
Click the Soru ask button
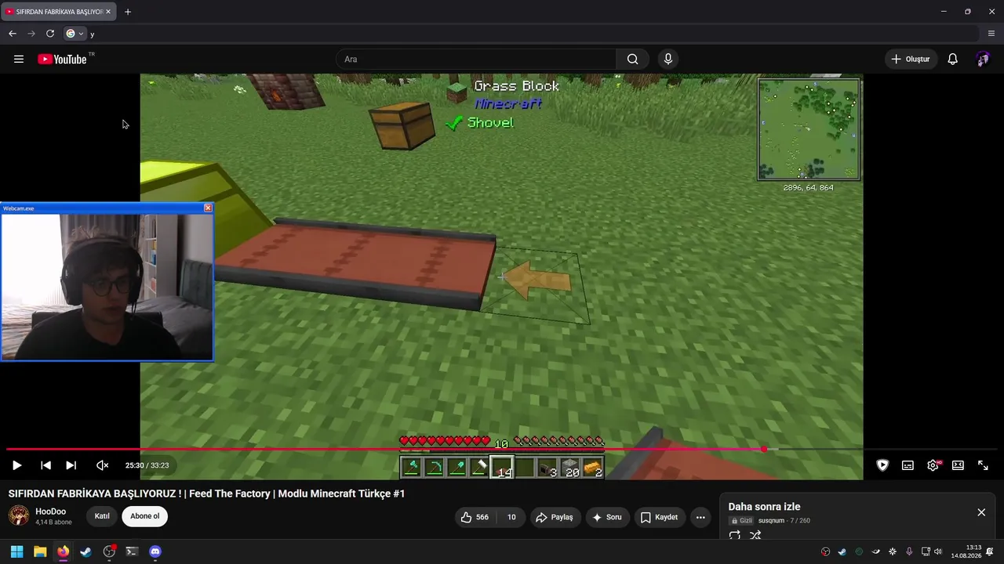click(x=607, y=517)
